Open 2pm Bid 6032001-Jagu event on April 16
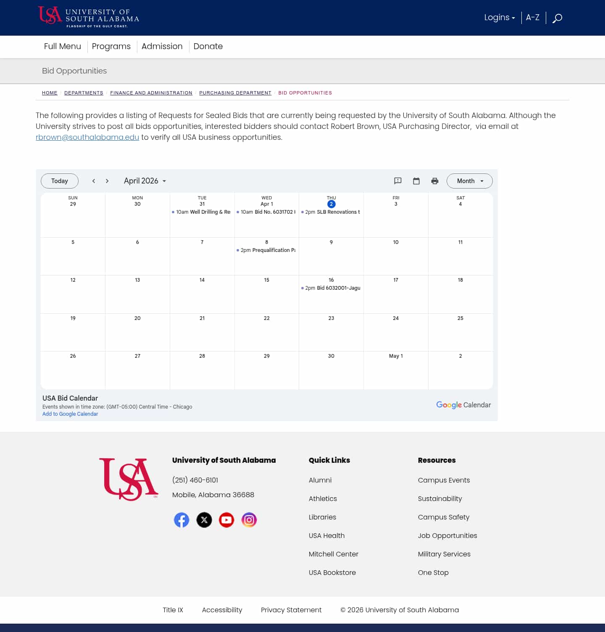605x632 pixels. (x=331, y=288)
